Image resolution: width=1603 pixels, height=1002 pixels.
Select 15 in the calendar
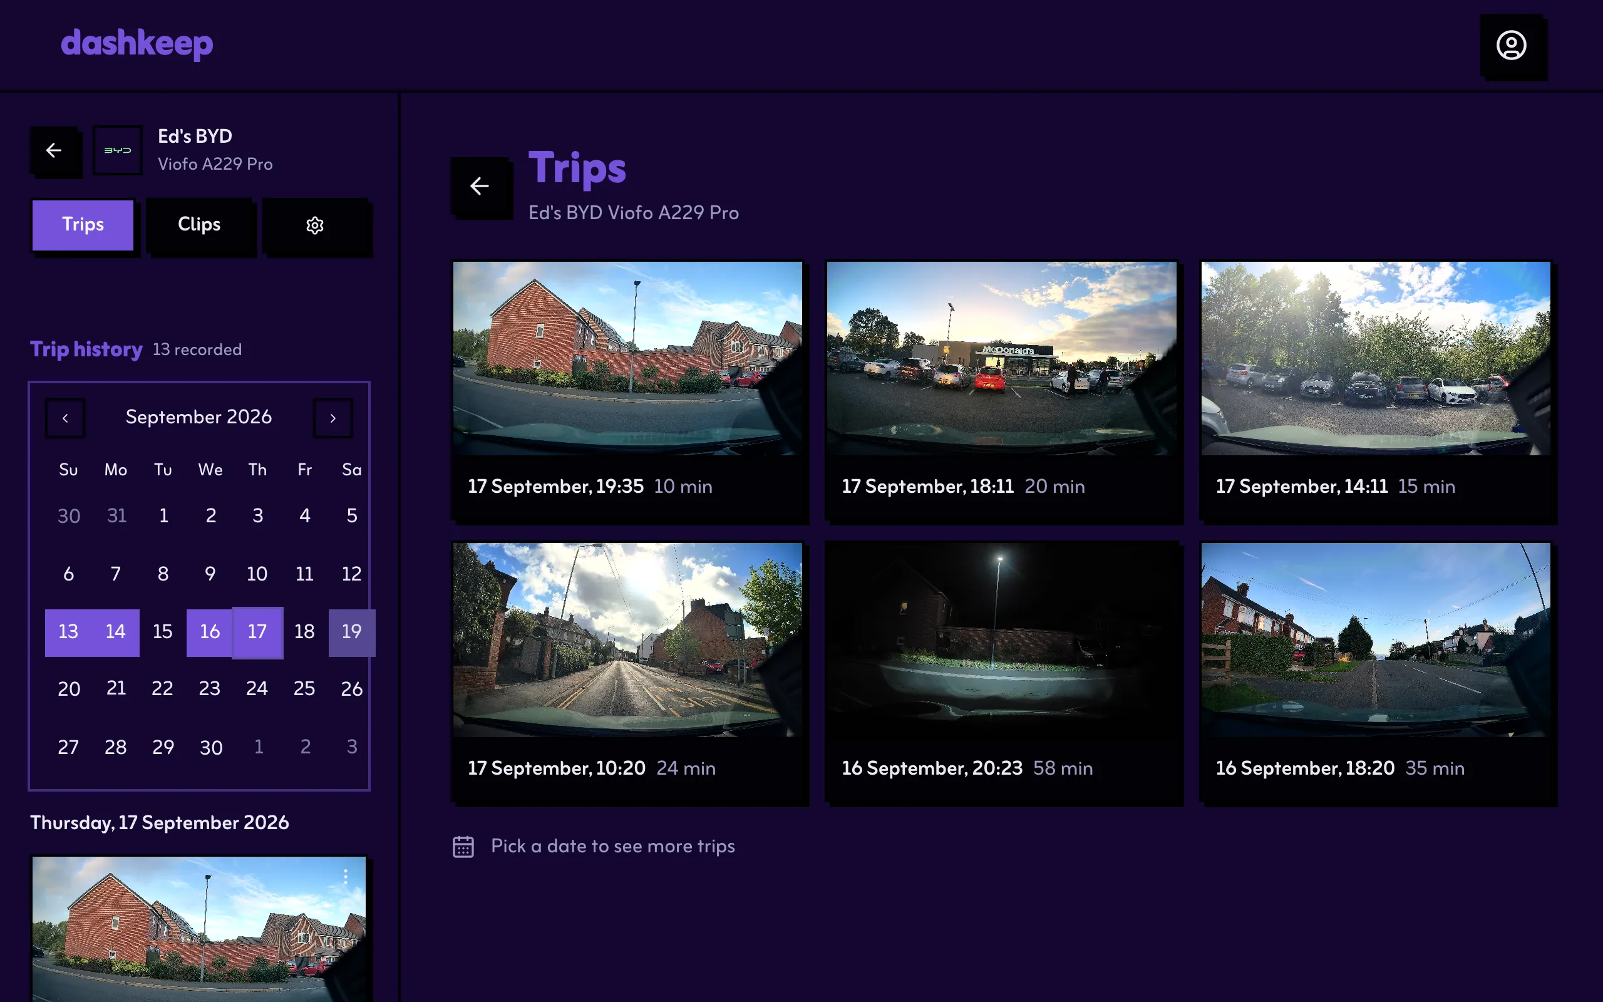tap(163, 633)
